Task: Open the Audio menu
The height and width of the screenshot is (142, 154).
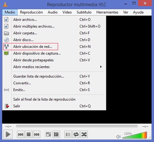Action: click(x=53, y=12)
